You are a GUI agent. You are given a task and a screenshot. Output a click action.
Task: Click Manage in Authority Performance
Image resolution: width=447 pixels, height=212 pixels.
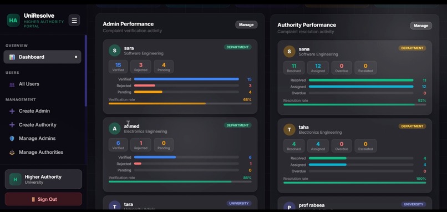point(421,26)
